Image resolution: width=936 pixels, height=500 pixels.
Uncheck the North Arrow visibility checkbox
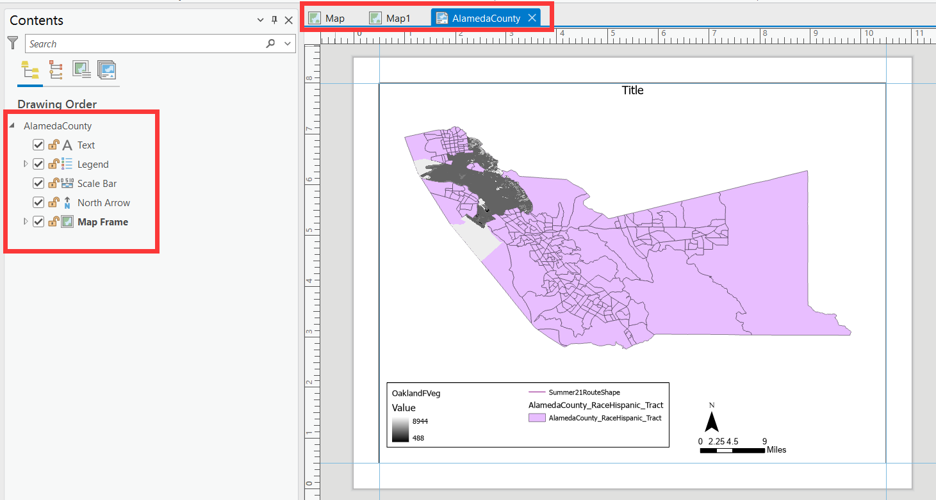(38, 202)
